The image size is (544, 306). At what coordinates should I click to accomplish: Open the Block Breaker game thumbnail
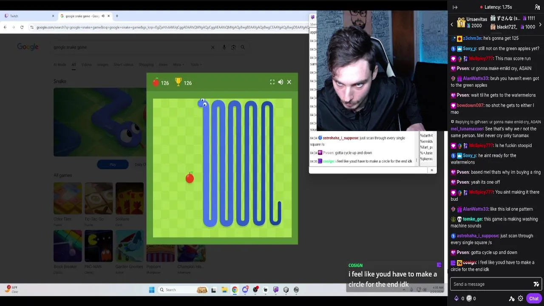coord(68,246)
